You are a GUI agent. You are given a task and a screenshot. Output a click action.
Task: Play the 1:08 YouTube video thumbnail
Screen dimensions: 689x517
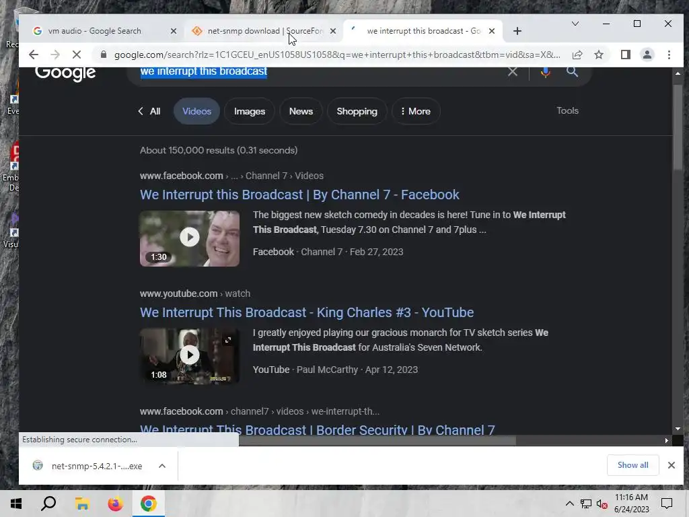click(189, 356)
